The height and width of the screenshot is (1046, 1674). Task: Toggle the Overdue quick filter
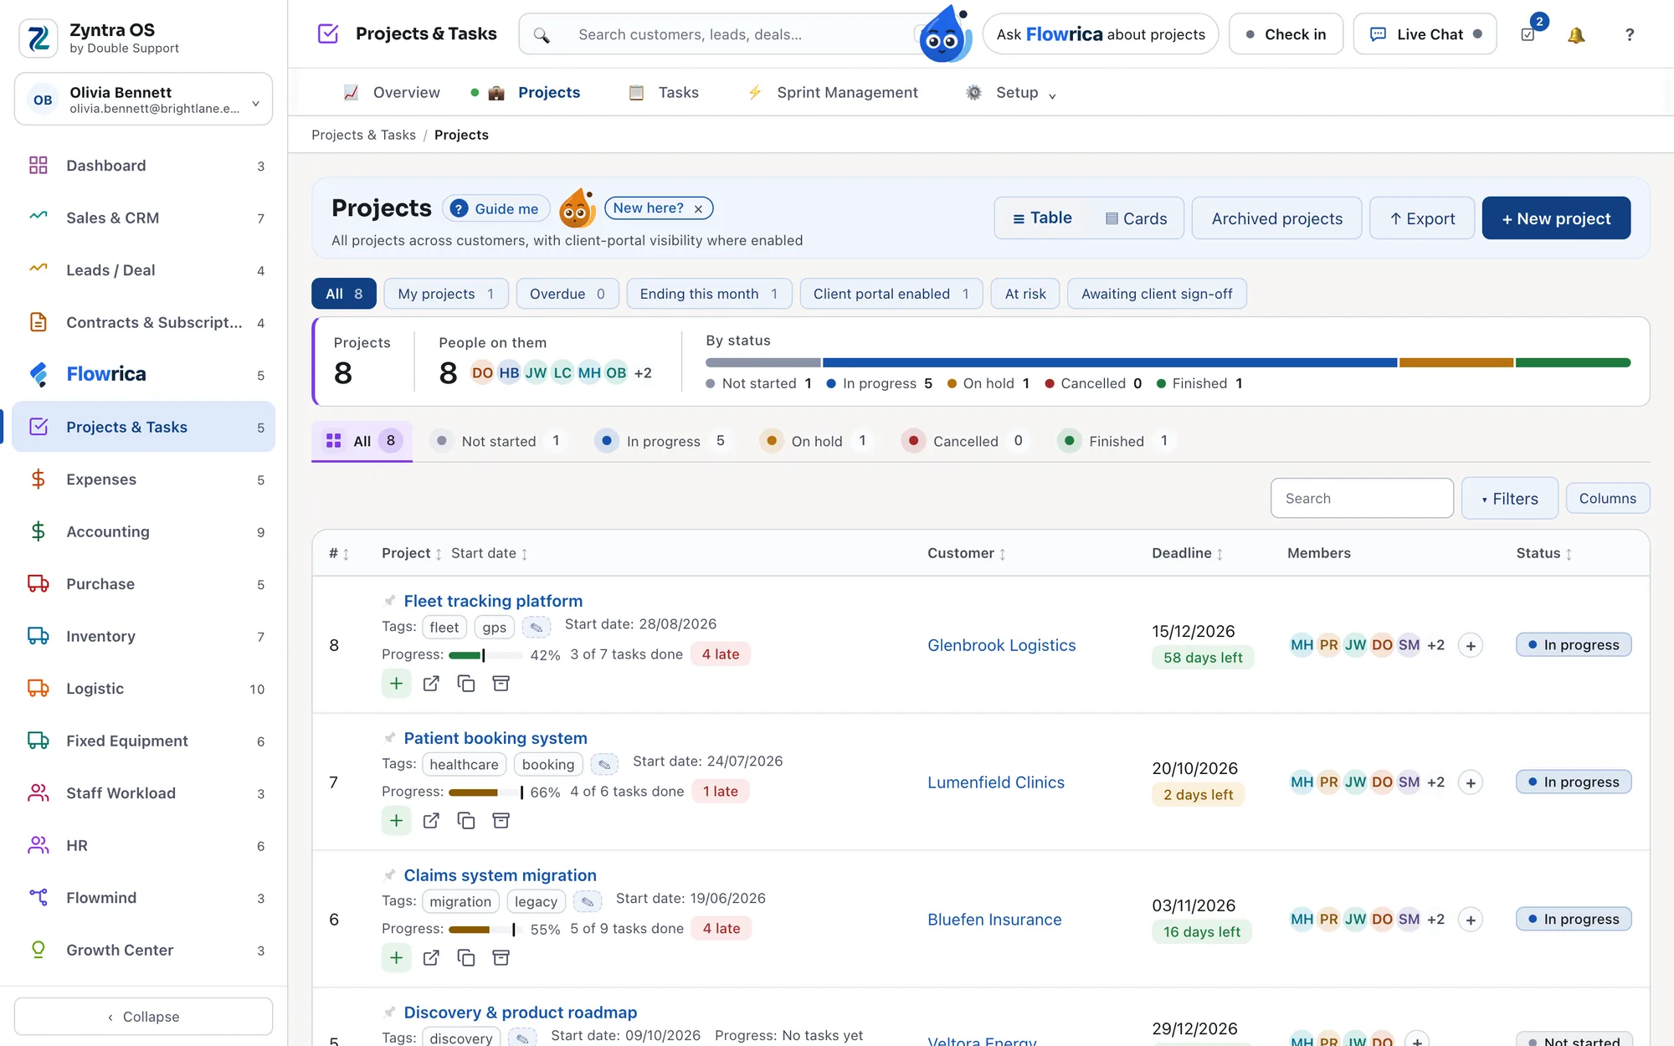[567, 294]
